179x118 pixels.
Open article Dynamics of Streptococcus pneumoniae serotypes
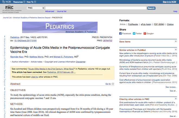coord(148,68)
